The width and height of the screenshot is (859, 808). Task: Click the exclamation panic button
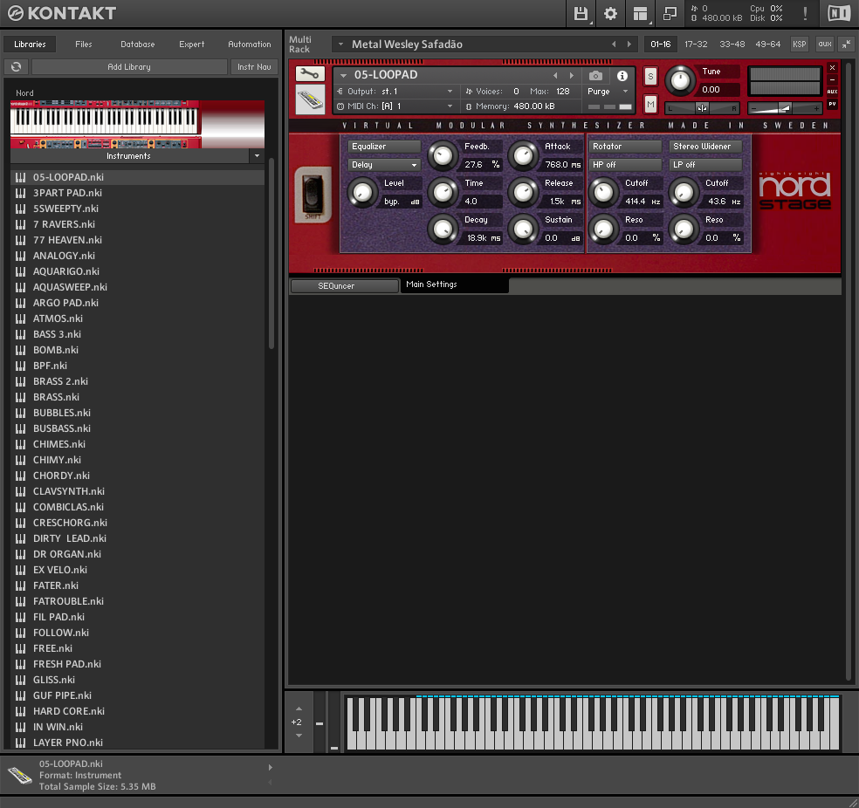point(805,14)
